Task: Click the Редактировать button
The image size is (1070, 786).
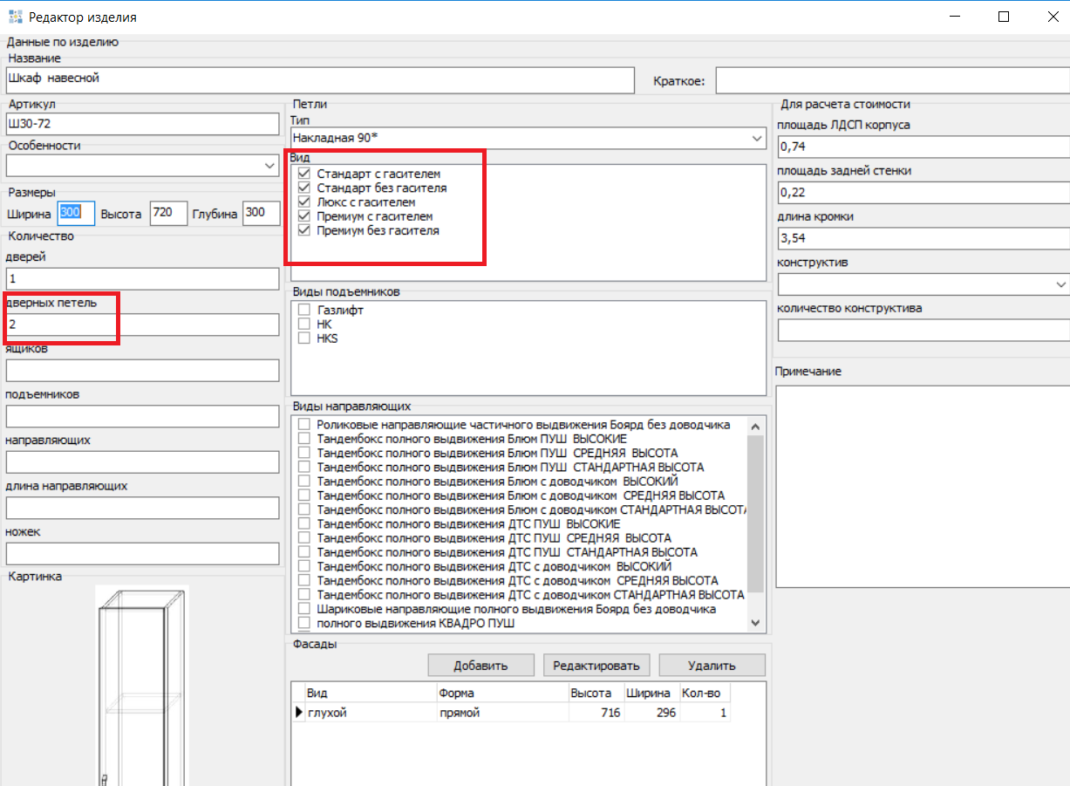Action: [596, 666]
